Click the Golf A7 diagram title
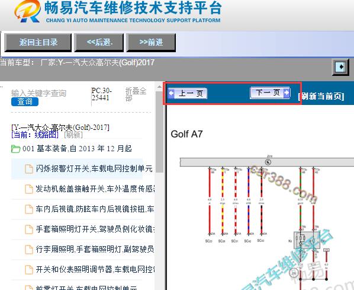354x290 pixels. coord(186,134)
